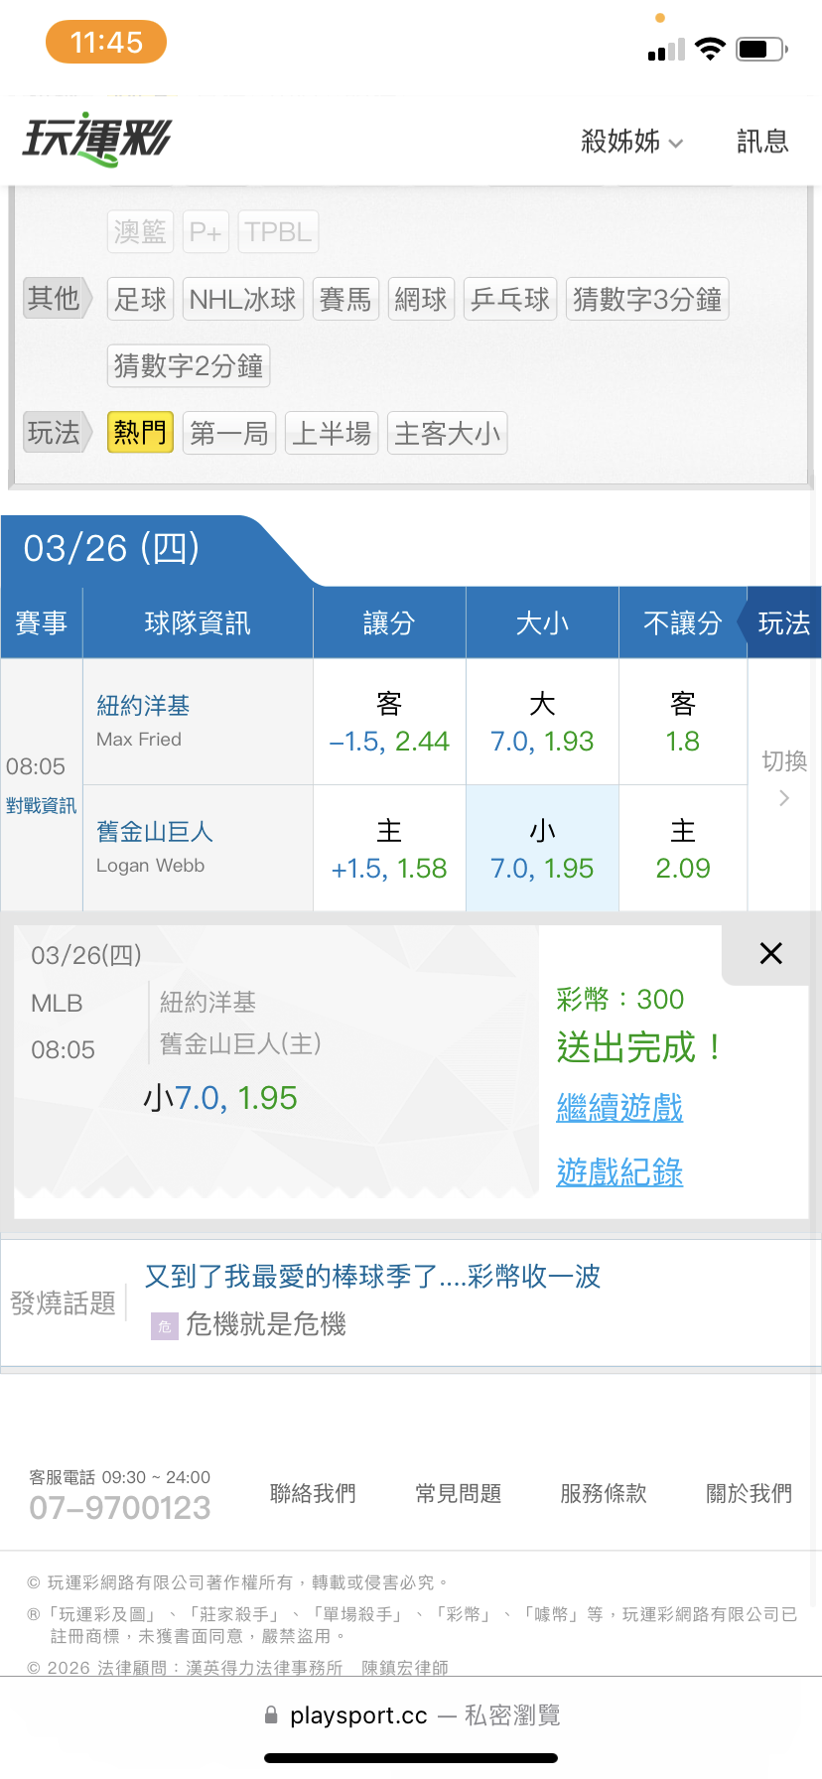Open the 訊息 messages menu
Image resolution: width=822 pixels, height=1779 pixels.
click(x=762, y=142)
